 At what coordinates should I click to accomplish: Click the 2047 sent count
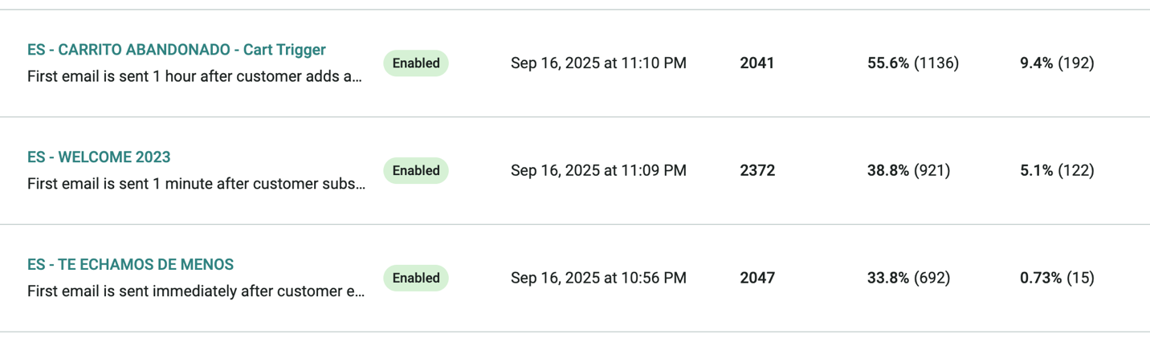pyautogui.click(x=757, y=279)
